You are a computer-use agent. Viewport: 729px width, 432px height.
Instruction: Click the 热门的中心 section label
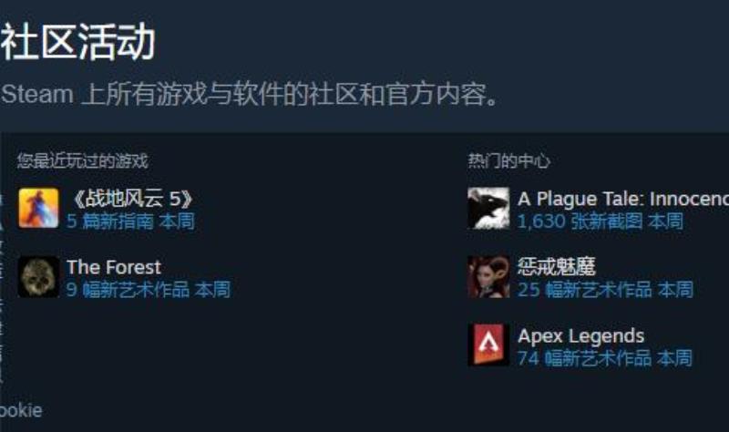point(509,161)
